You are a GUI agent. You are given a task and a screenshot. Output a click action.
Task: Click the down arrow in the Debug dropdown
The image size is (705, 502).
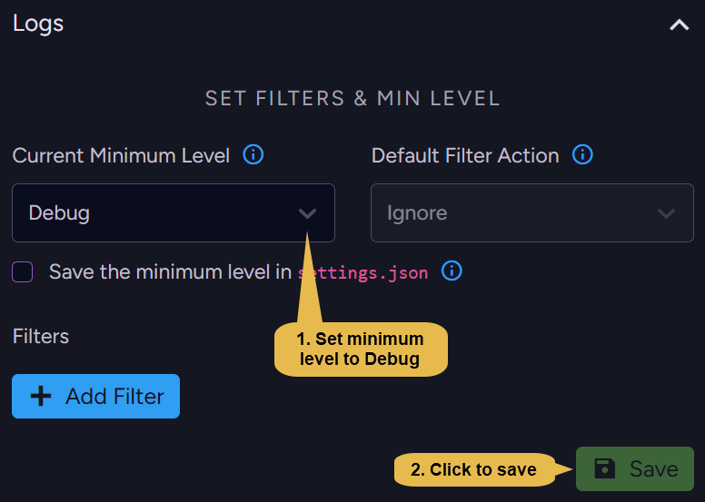308,213
